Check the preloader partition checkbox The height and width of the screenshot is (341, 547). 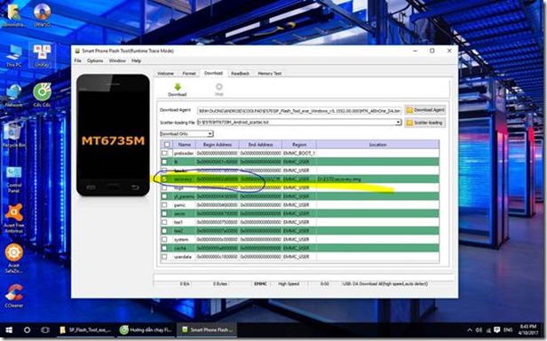point(164,154)
